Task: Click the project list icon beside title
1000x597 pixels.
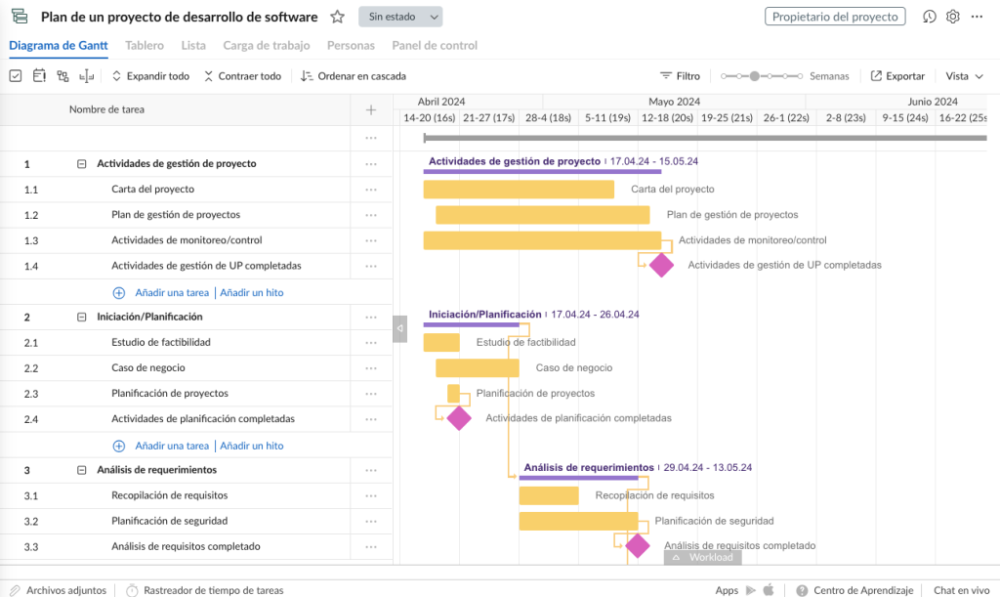Action: click(x=20, y=17)
